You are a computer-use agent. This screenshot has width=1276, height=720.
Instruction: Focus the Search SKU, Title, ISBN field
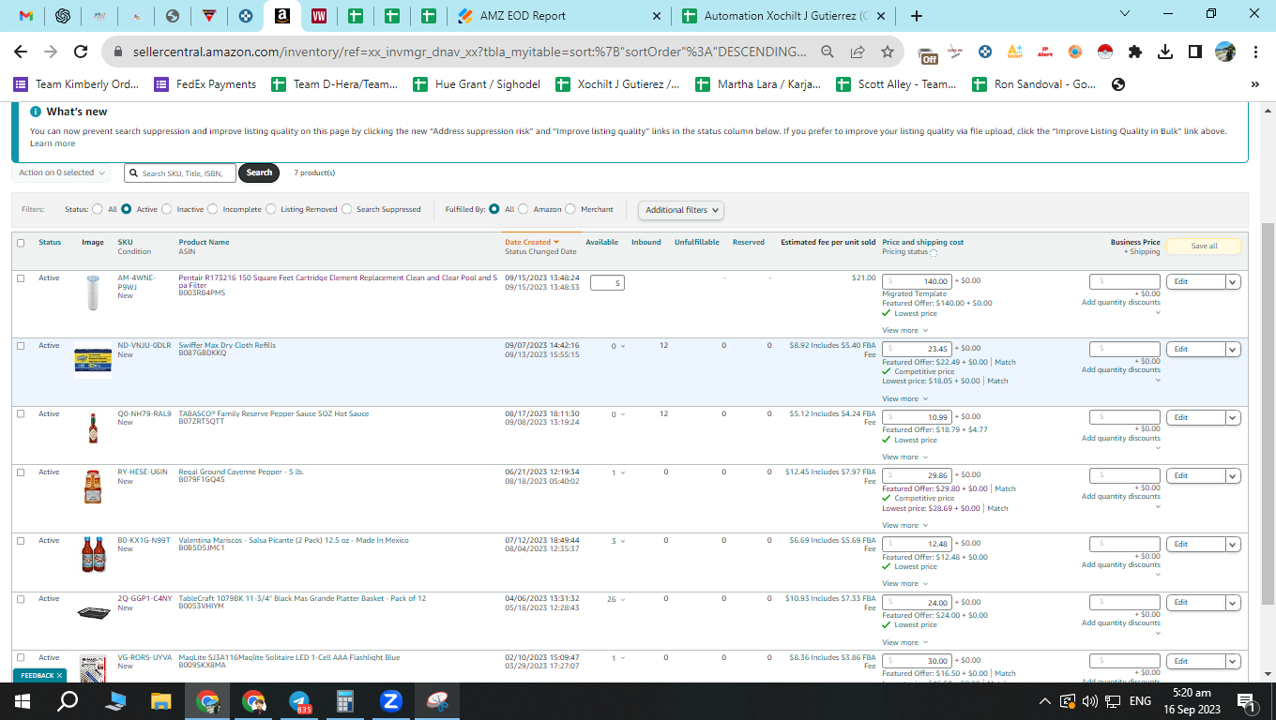point(180,172)
